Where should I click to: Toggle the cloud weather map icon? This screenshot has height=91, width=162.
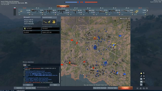coord(141,82)
